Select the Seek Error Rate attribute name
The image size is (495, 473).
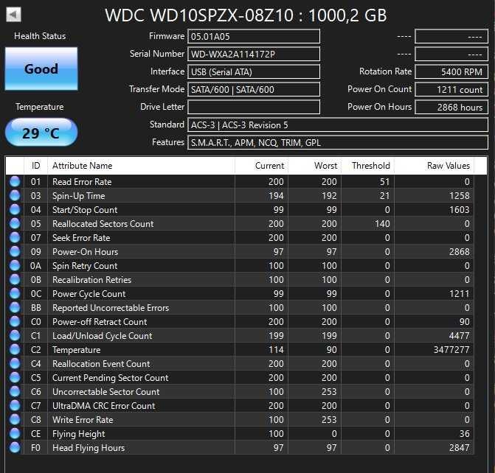tap(81, 238)
